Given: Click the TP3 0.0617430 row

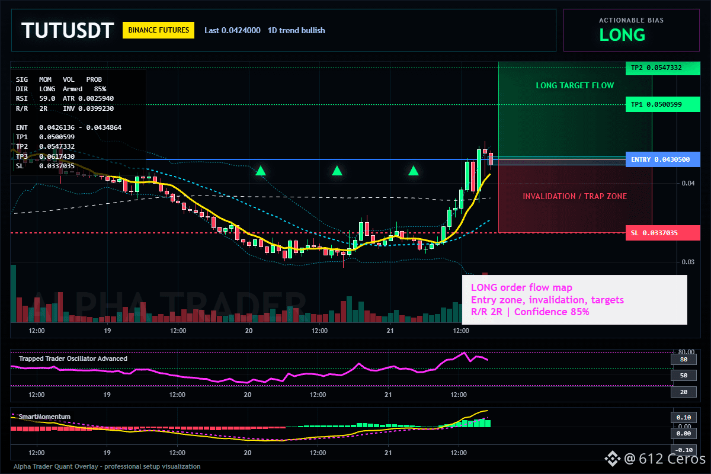Looking at the screenshot, I should (x=45, y=156).
